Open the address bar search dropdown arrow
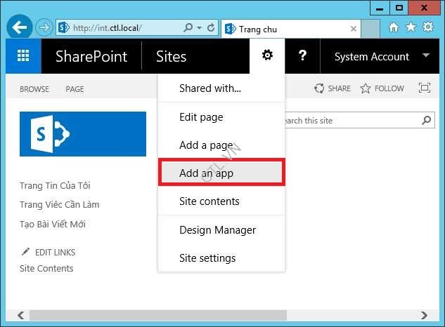This screenshot has width=445, height=327. (x=200, y=28)
